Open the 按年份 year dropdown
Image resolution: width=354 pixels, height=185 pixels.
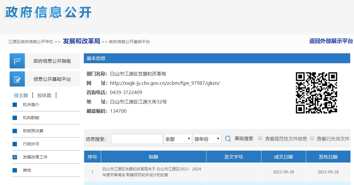click(x=207, y=139)
